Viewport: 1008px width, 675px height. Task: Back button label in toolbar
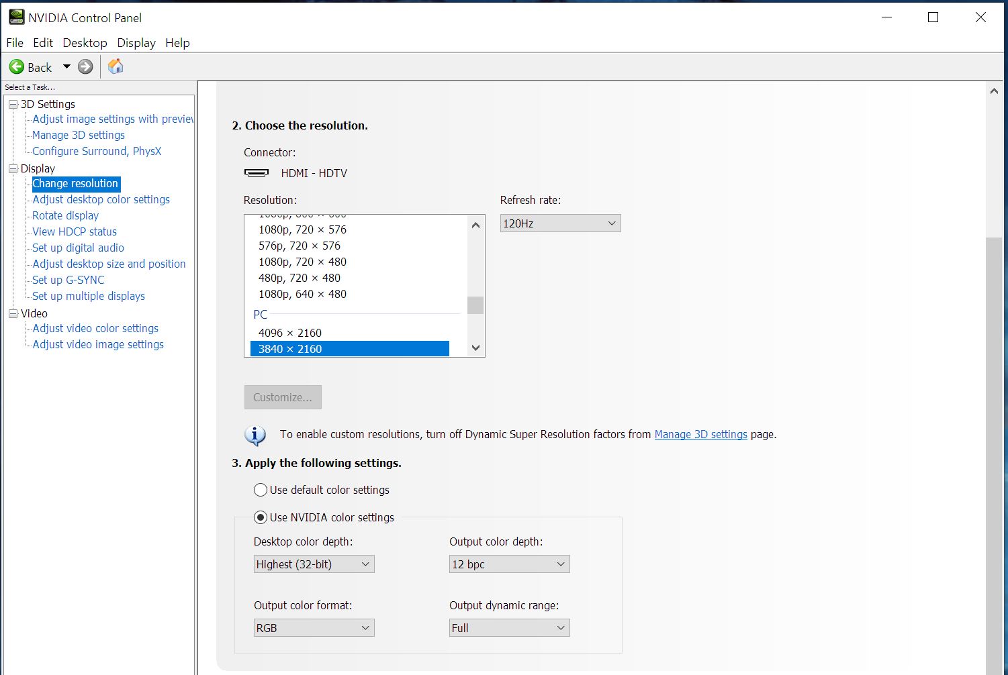pyautogui.click(x=40, y=67)
